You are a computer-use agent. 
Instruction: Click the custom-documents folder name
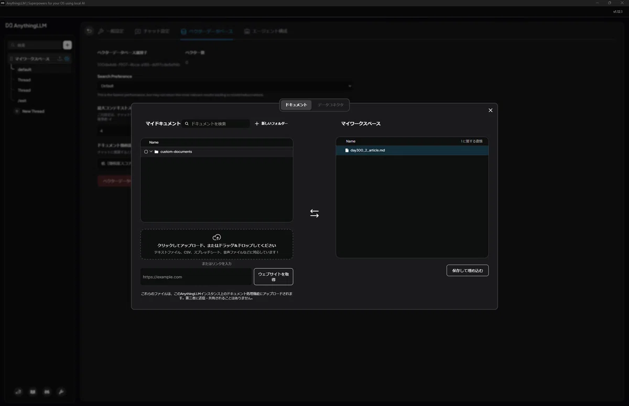(x=176, y=152)
